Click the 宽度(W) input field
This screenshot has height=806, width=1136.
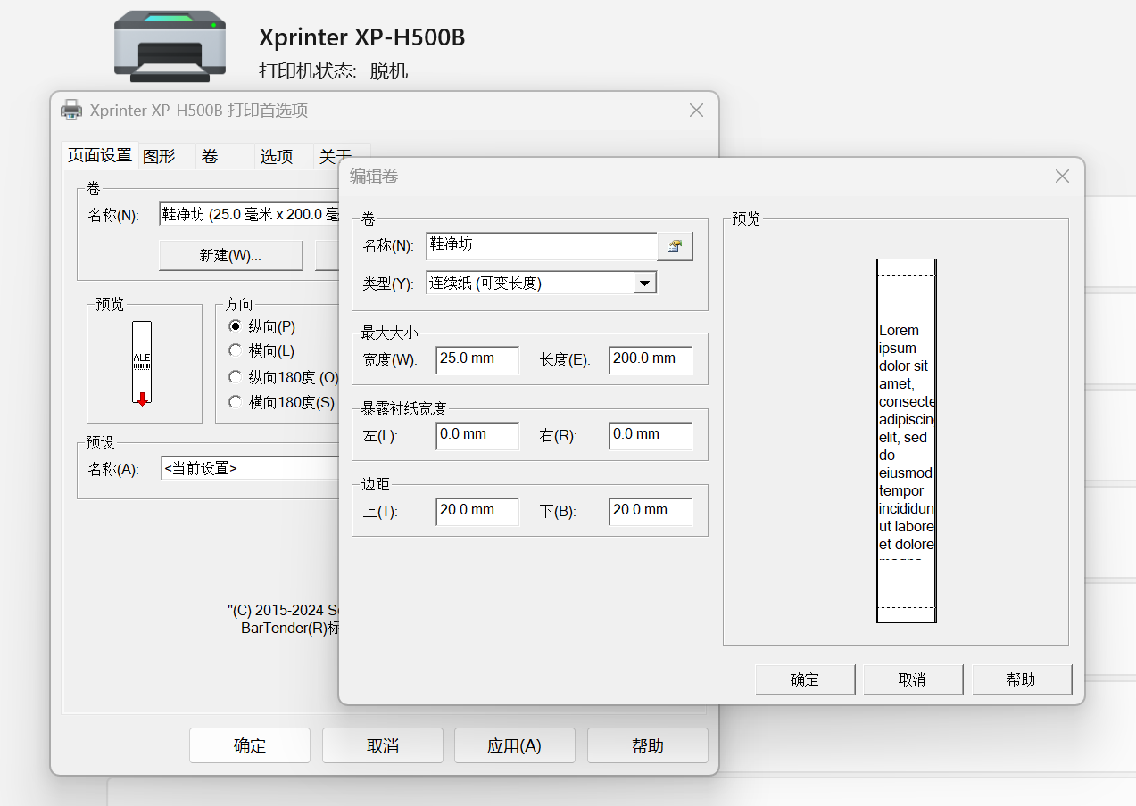tap(477, 359)
